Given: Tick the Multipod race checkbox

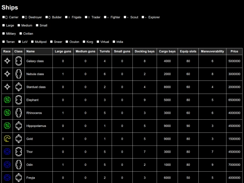Looking at the screenshot, I should 32,42.
